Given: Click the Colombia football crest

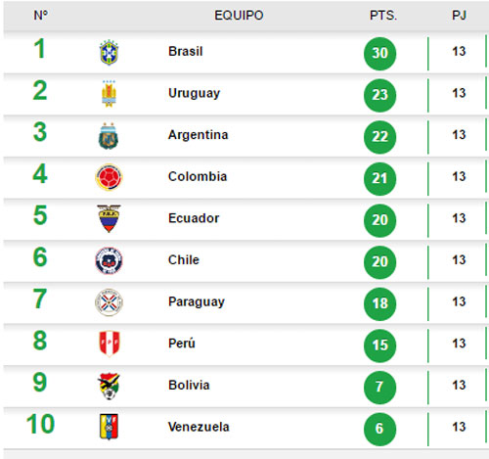Looking at the screenshot, I should pos(109,177).
